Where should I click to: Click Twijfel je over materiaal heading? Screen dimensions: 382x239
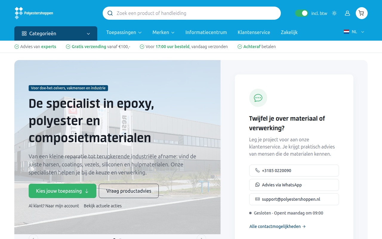pos(287,123)
